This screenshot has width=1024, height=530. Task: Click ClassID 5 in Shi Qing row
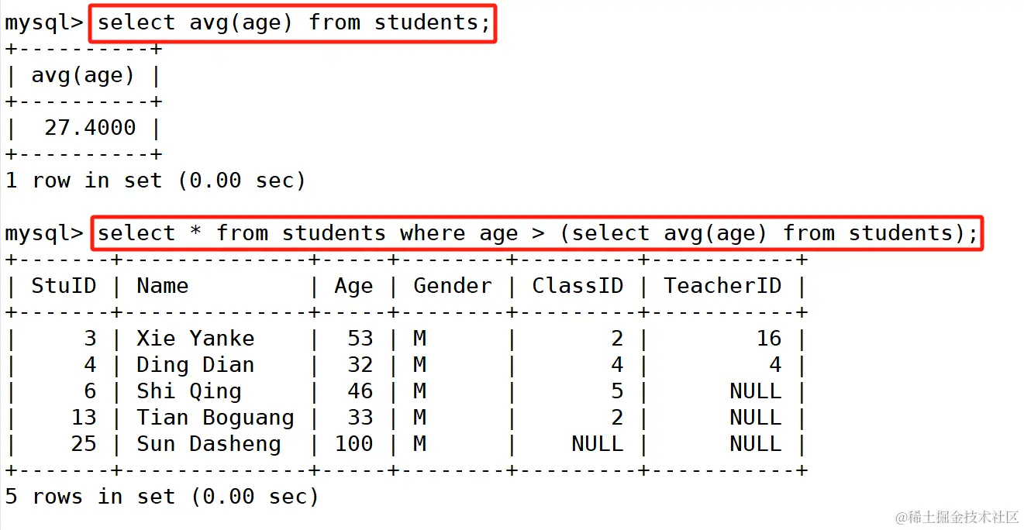[x=617, y=391]
